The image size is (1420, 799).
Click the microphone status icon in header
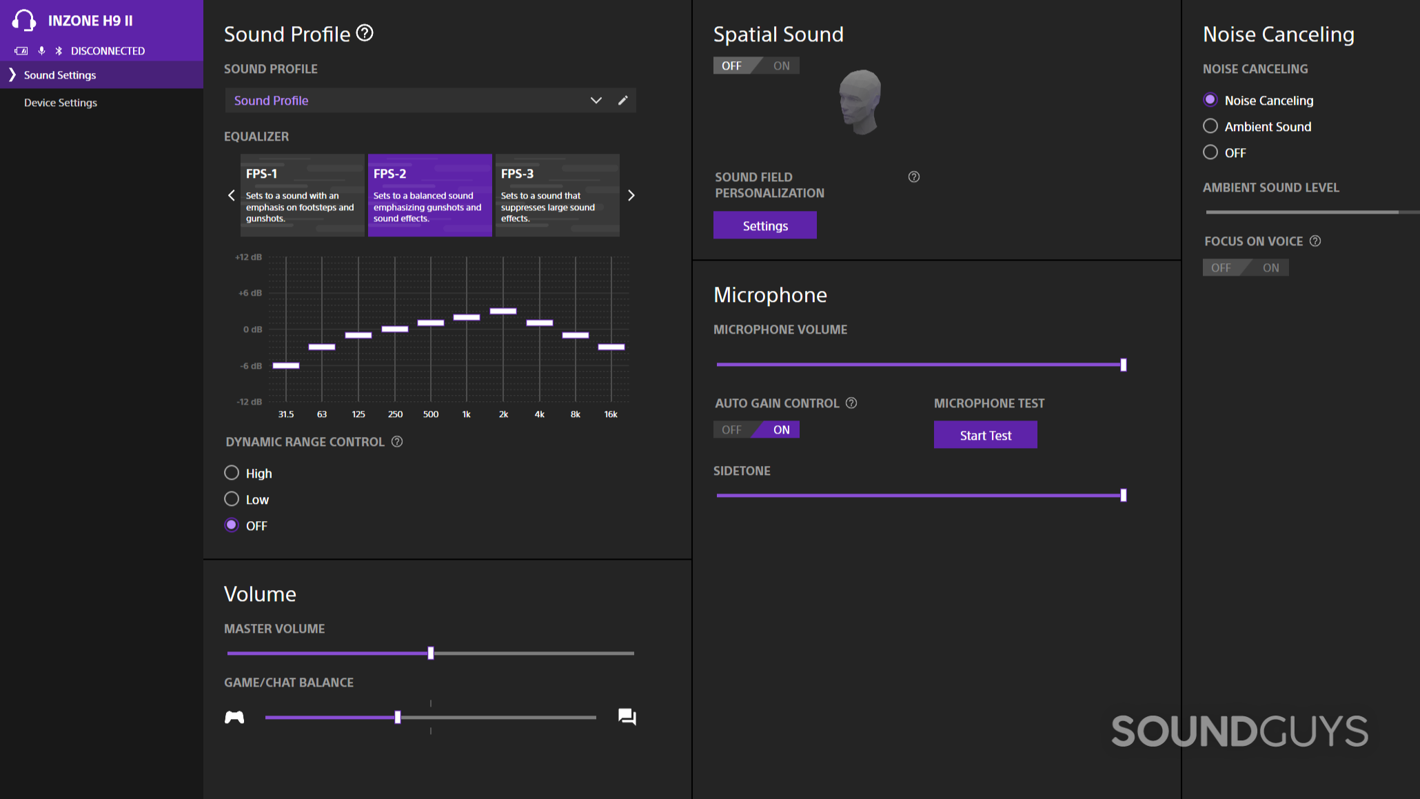coord(42,51)
